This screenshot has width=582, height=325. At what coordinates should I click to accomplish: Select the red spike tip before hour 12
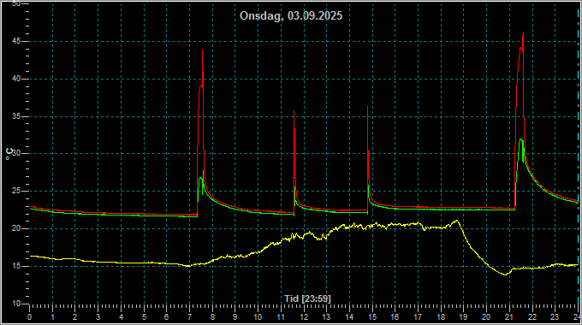point(294,111)
